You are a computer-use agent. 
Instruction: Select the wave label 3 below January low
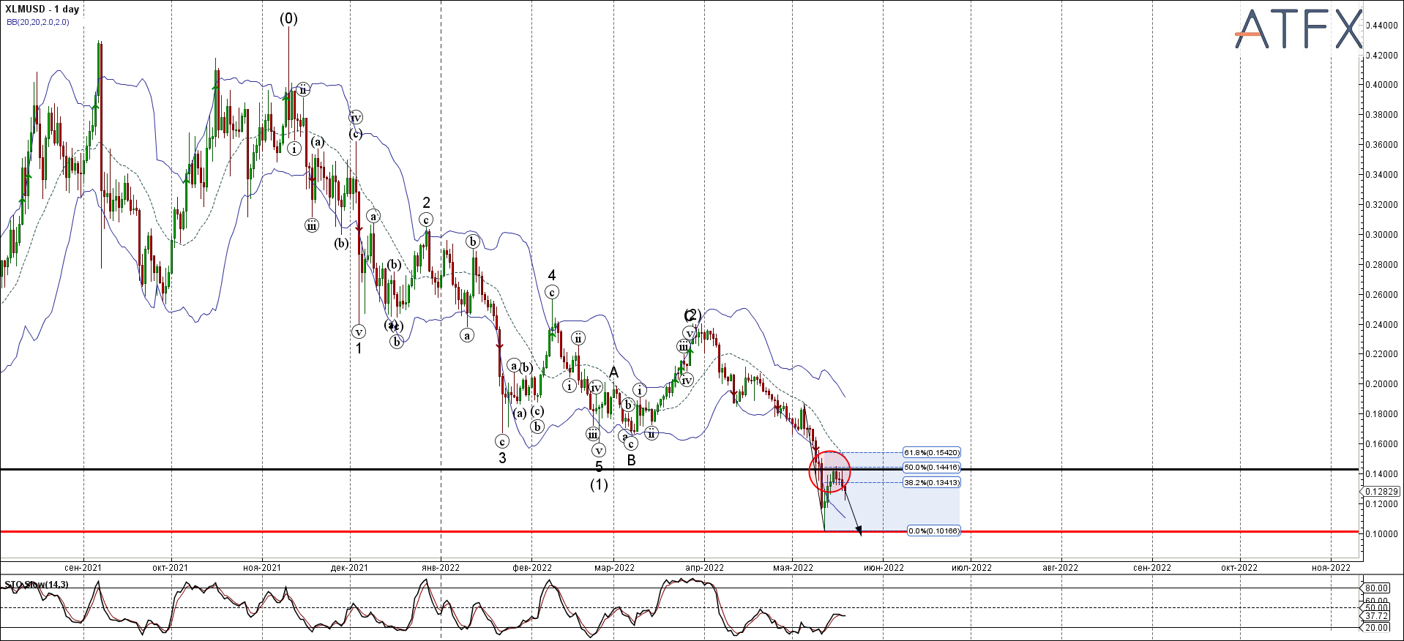pos(502,459)
